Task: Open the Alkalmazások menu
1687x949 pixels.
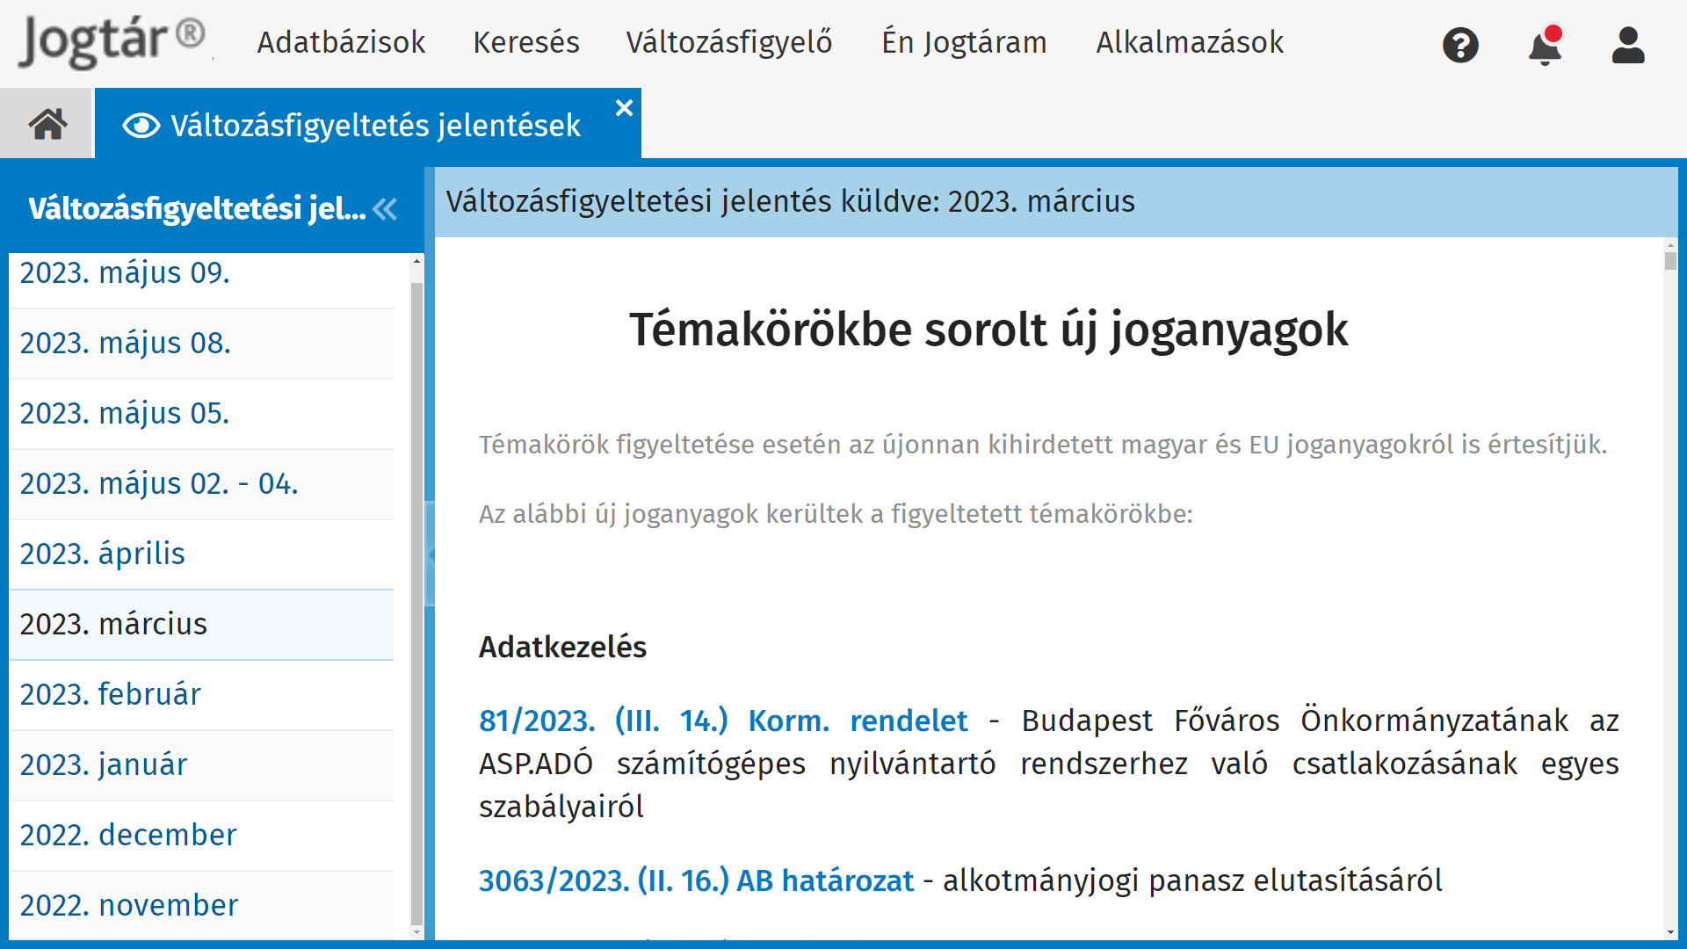Action: [x=1190, y=42]
